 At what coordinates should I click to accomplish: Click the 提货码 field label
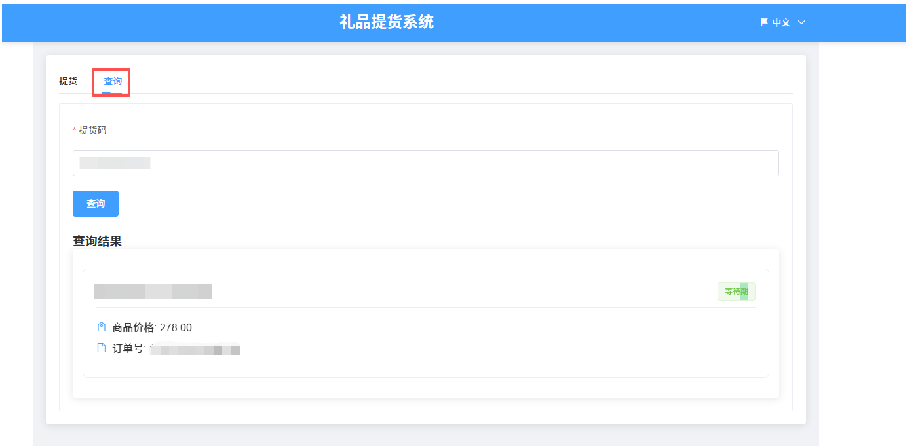[x=92, y=130]
